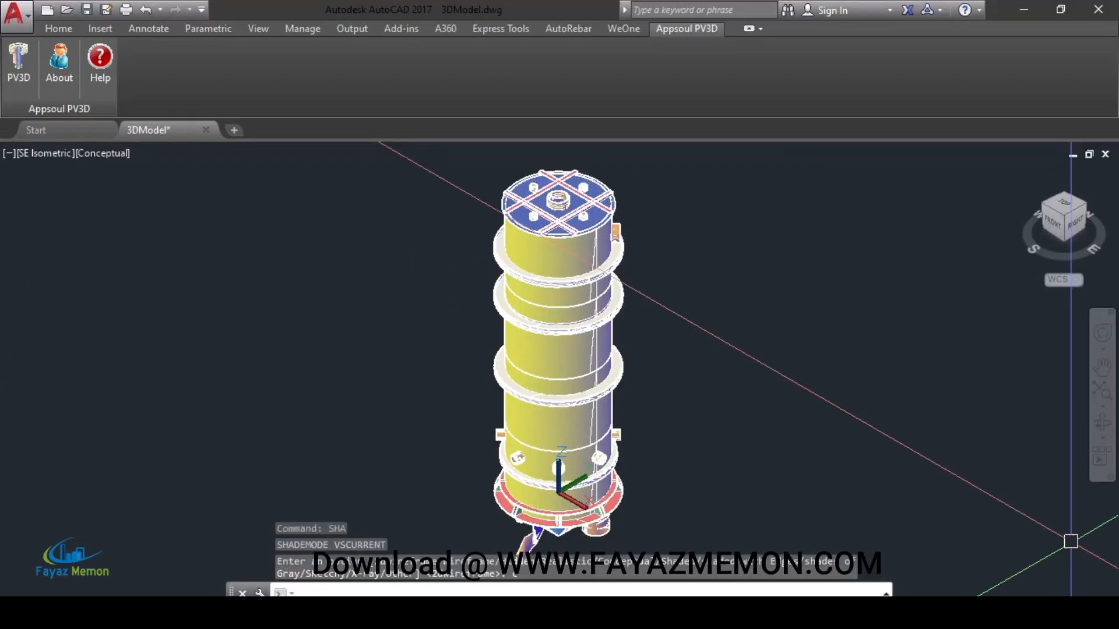Close the command line with X icon
The width and height of the screenshot is (1119, 629).
[243, 592]
